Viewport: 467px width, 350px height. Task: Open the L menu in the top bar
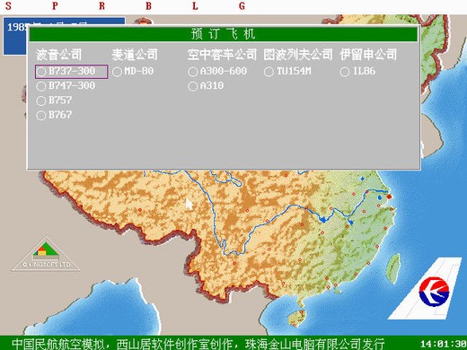pos(195,5)
